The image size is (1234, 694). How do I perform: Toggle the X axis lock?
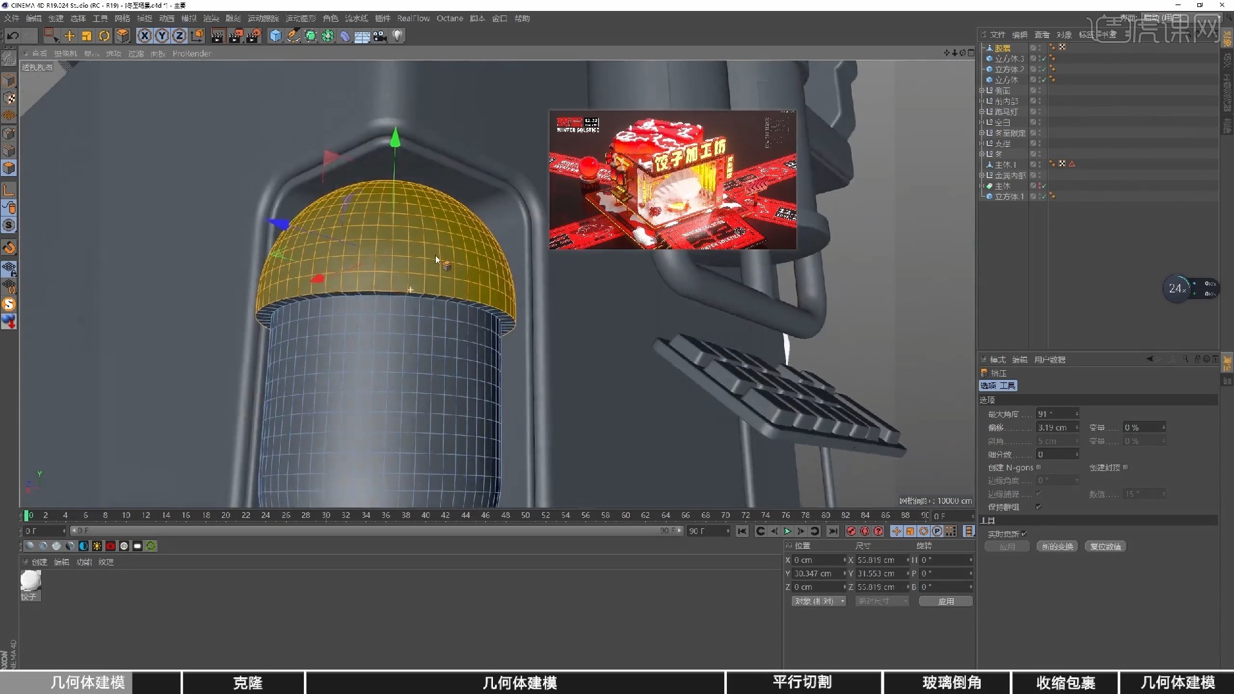tap(145, 36)
